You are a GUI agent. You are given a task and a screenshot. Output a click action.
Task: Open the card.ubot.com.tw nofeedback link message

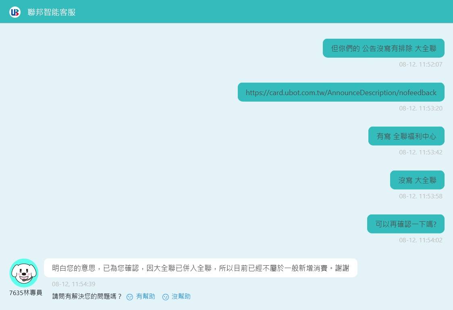click(x=341, y=92)
